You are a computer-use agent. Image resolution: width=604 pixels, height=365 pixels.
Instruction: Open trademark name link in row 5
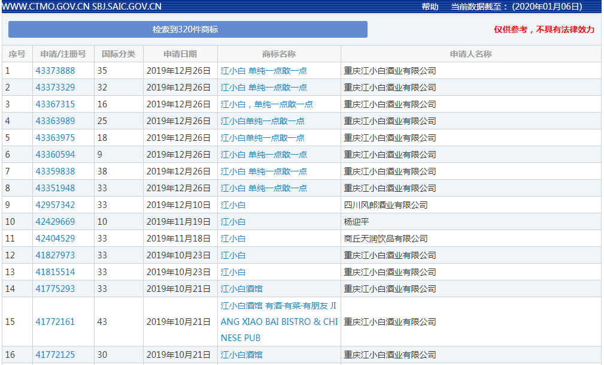coord(262,138)
